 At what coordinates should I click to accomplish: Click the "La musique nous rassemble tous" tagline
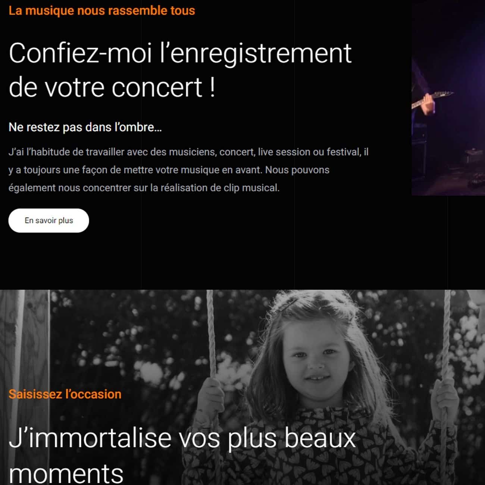(101, 10)
